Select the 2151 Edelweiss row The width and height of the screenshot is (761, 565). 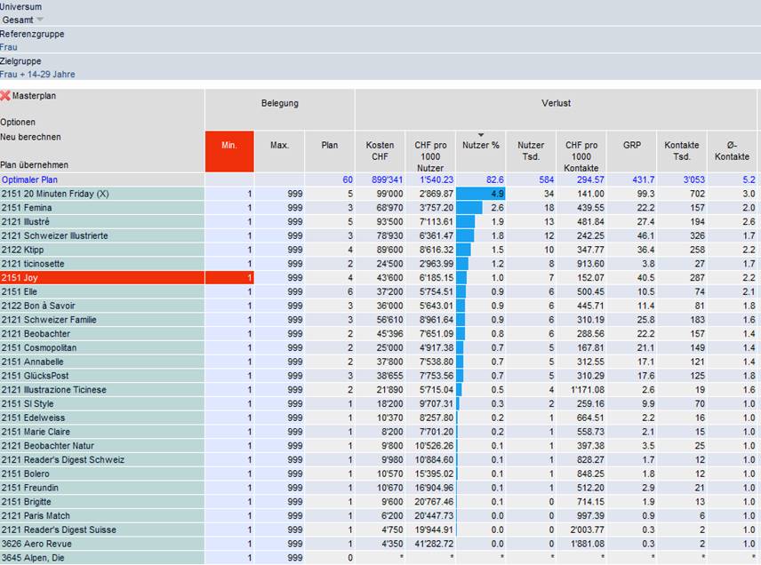[x=102, y=418]
